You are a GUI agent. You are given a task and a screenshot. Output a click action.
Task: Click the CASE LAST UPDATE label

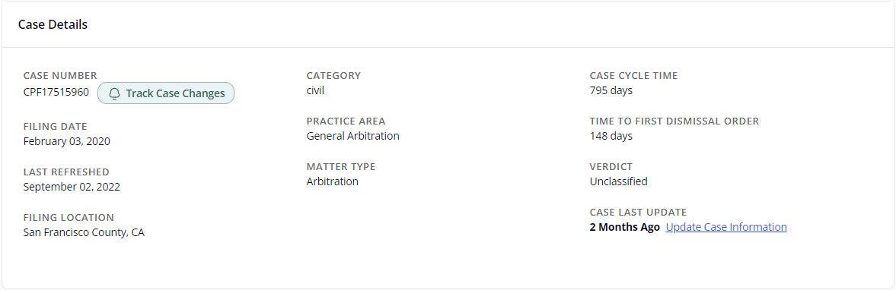tap(638, 212)
